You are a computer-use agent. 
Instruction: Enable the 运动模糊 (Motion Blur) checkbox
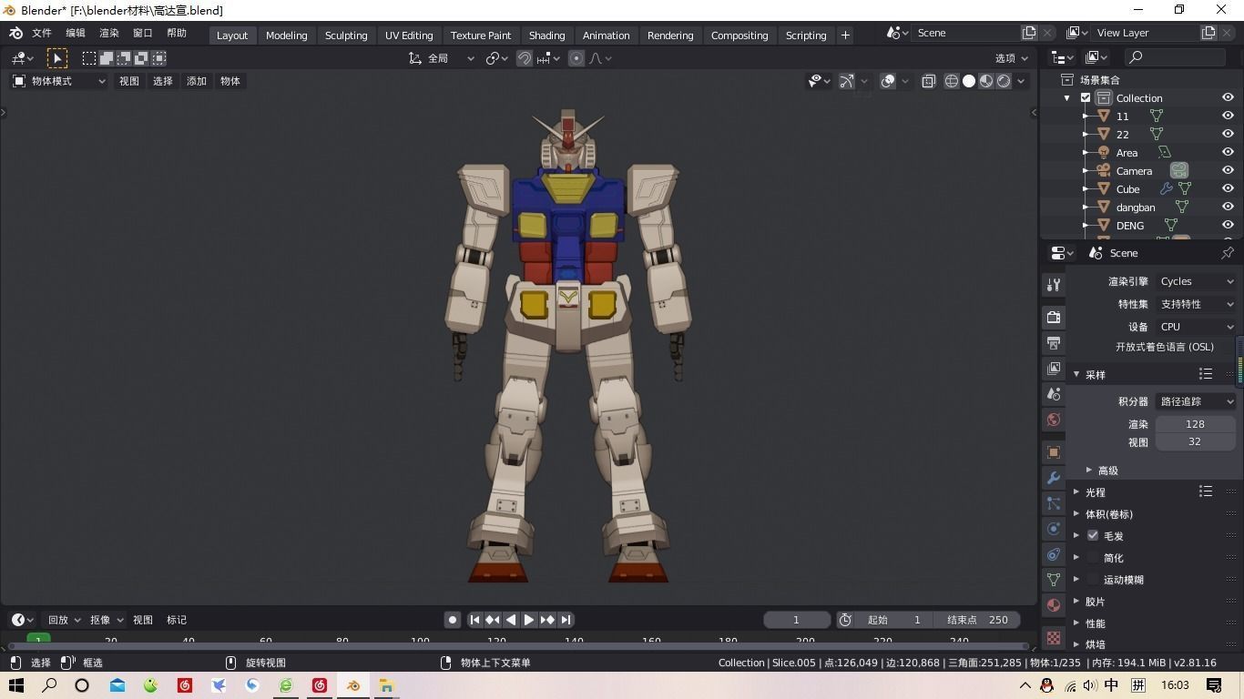[x=1093, y=579]
